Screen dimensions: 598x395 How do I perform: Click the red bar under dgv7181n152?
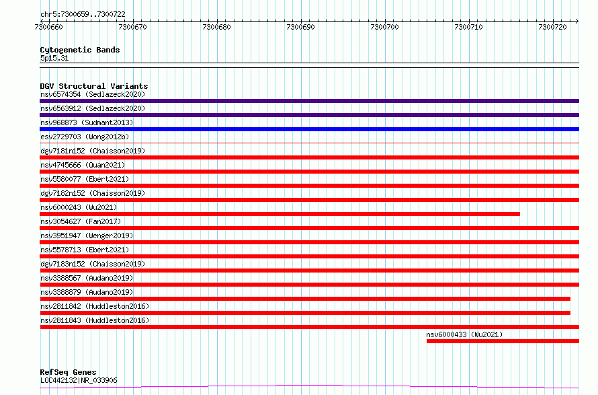click(x=309, y=157)
